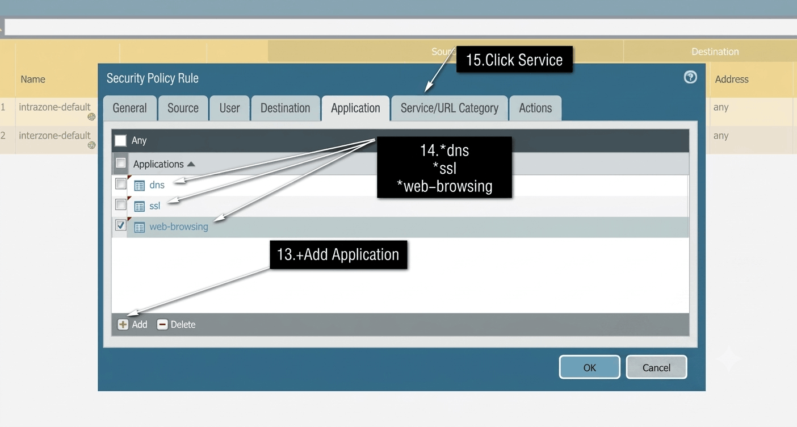The width and height of the screenshot is (797, 427).
Task: Open the User tab
Action: [x=230, y=108]
